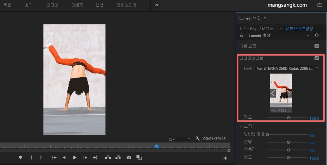Open monitor settings wrench icon
This screenshot has width=327, height=165.
click(x=197, y=138)
